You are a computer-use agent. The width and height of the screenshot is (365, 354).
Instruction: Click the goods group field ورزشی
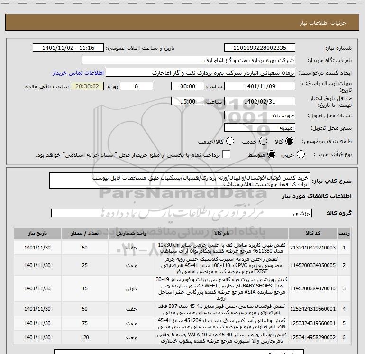[x=182, y=213]
